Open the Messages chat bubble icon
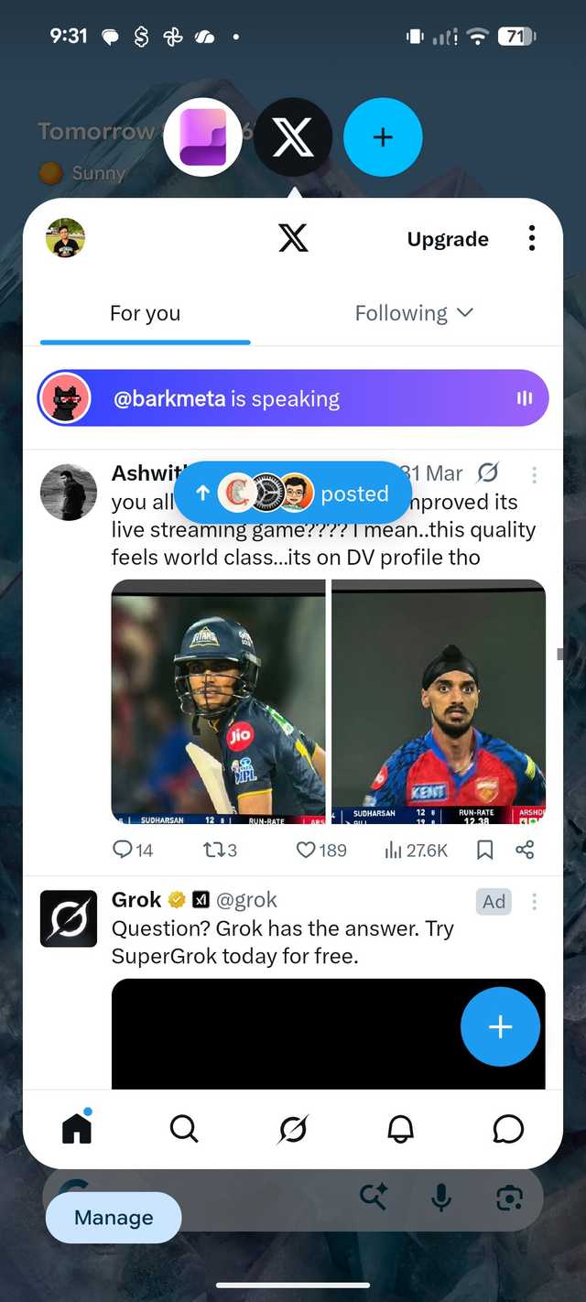Image resolution: width=586 pixels, height=1302 pixels. pyautogui.click(x=508, y=1129)
